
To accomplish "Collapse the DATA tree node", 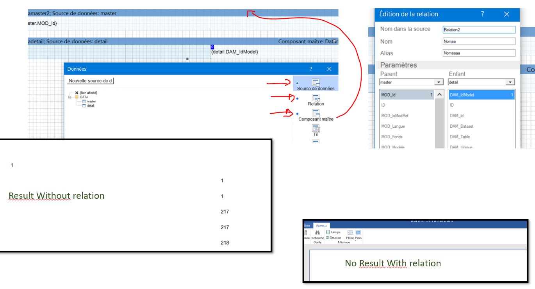I will coord(70,97).
